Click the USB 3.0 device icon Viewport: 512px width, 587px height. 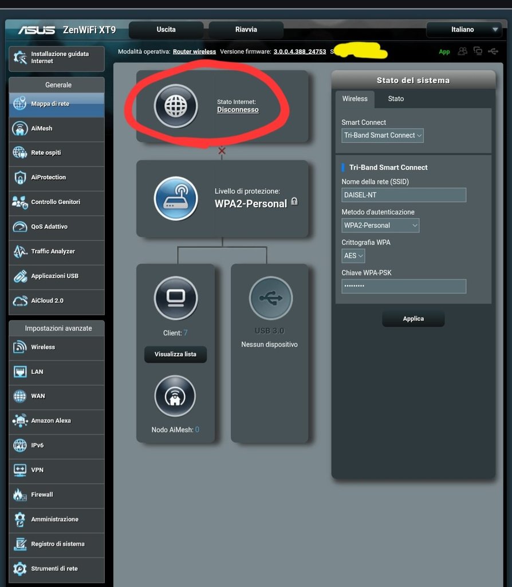click(x=270, y=298)
